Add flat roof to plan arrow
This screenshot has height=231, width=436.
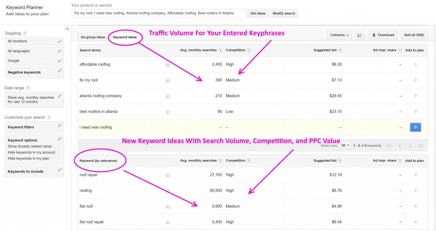click(x=416, y=206)
